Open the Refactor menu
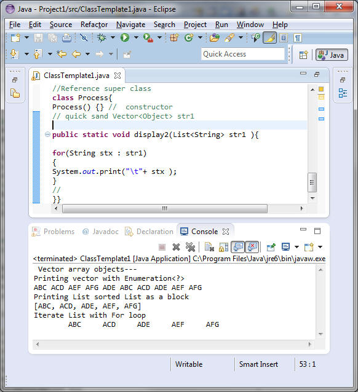Image resolution: width=358 pixels, height=392 pixels. pyautogui.click(x=94, y=25)
